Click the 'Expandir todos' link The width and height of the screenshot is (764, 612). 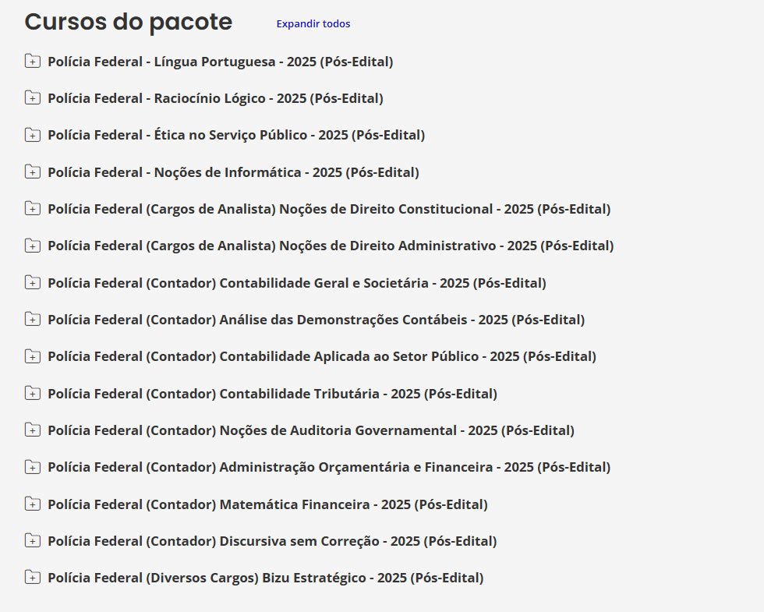coord(313,24)
